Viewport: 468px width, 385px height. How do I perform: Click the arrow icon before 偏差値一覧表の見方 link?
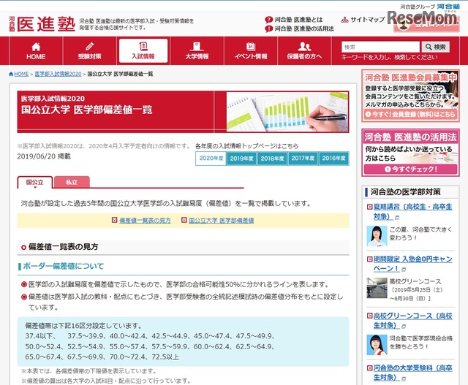click(x=114, y=220)
